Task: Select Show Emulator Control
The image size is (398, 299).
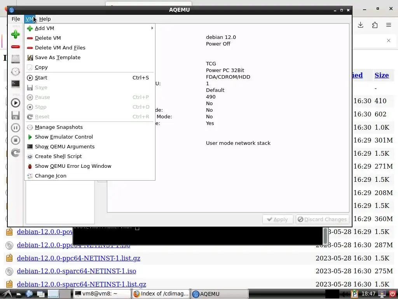Action: 90,137
